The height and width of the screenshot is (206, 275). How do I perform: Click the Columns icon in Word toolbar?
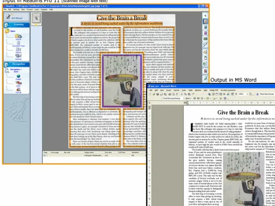[224, 94]
